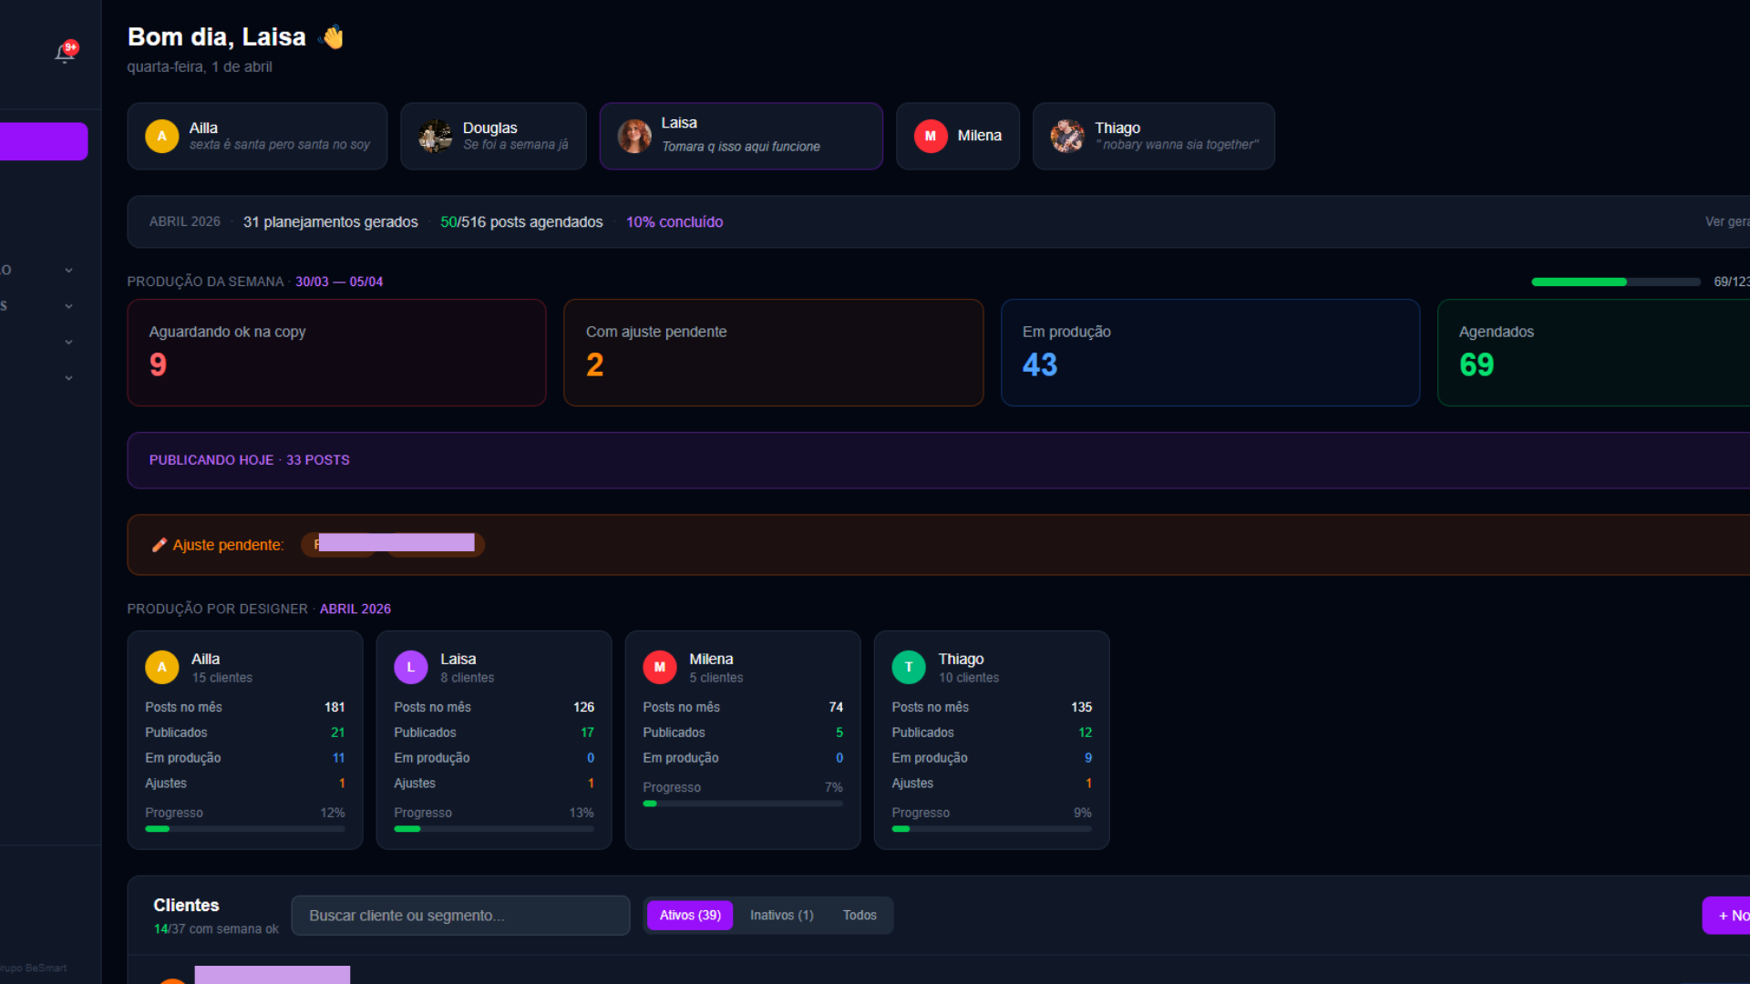The width and height of the screenshot is (1750, 984).
Task: Click Ailla's progress bar in designer card
Action: pos(244,829)
